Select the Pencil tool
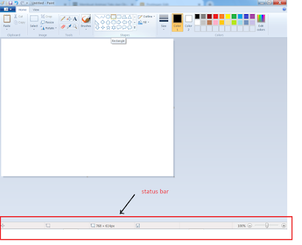Viewport: 302px width, 245px height. (63, 19)
